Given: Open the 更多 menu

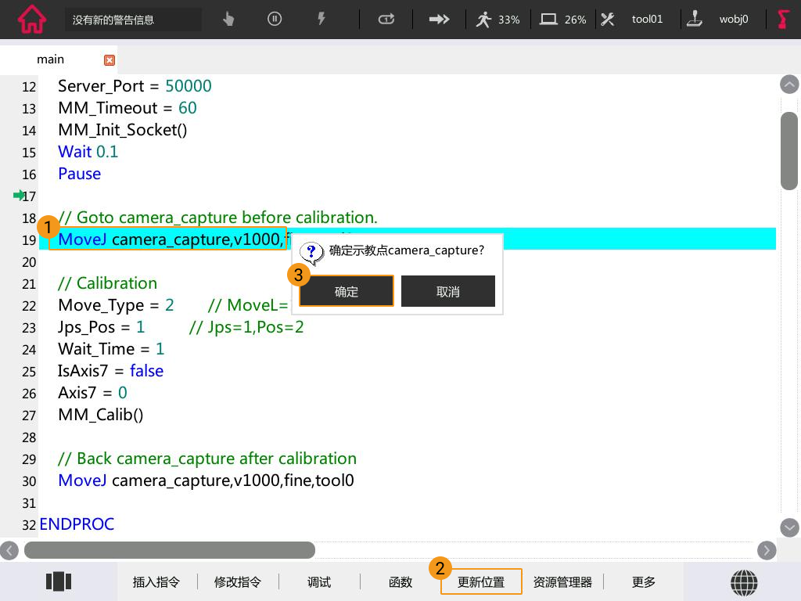Looking at the screenshot, I should click(642, 581).
